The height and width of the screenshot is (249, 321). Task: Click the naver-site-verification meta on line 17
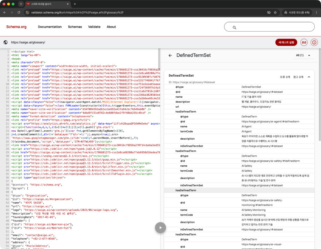click(81, 109)
